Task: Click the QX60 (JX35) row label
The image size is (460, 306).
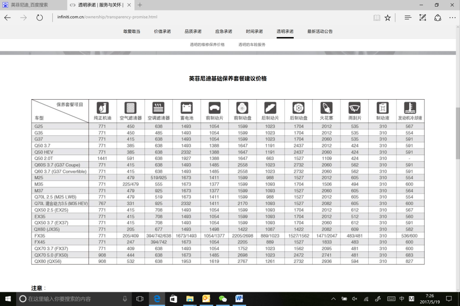Action: point(47,229)
